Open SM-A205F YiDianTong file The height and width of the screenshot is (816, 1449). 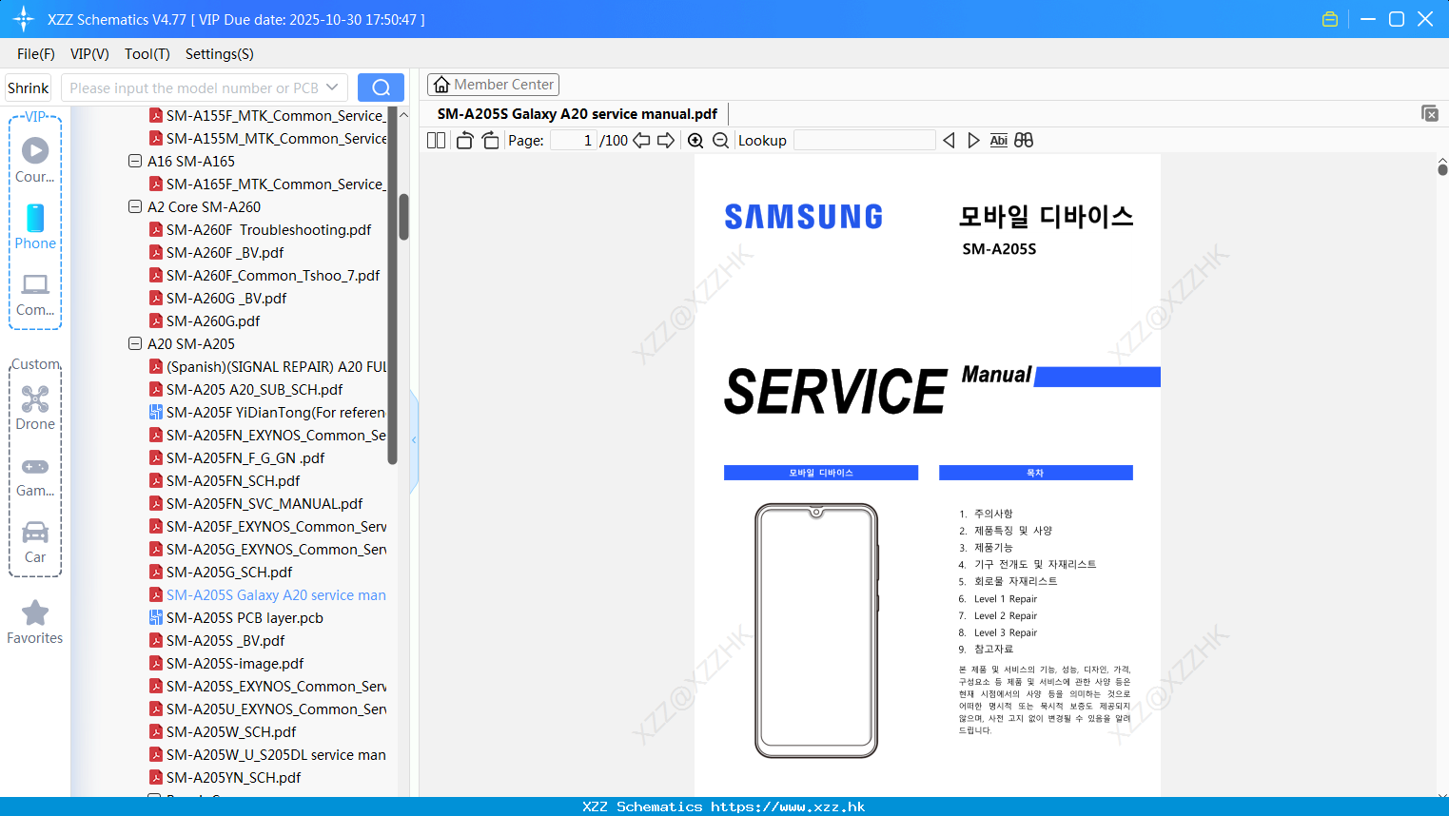[x=275, y=413]
